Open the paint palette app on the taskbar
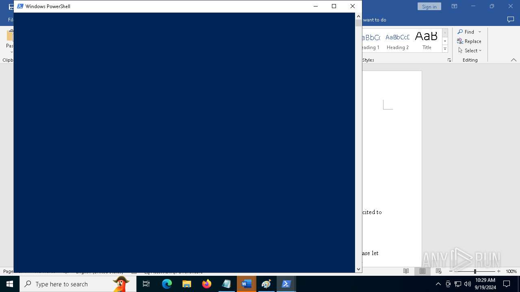Screen dimensions: 520x292 coord(266,284)
